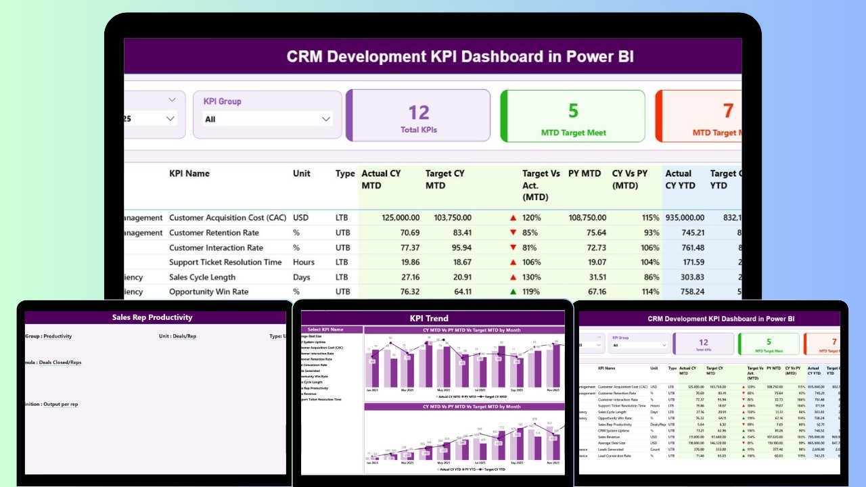The height and width of the screenshot is (487, 866).
Task: Select Customer Acquisition Cost (CAC) in KPI Trend list
Action: tap(322, 348)
